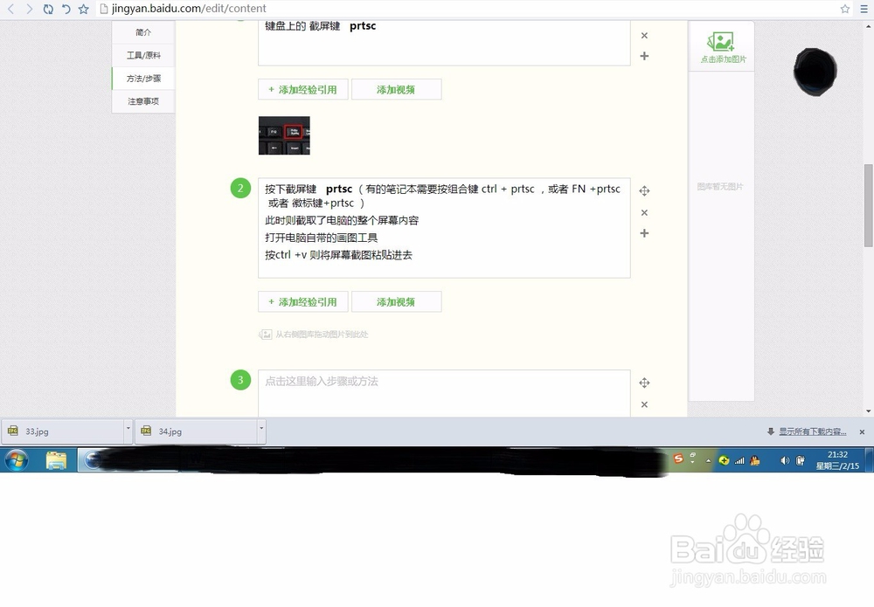Open the dropdown arrow next to 34.jpg
Screen dimensions: 874x607
[260, 431]
